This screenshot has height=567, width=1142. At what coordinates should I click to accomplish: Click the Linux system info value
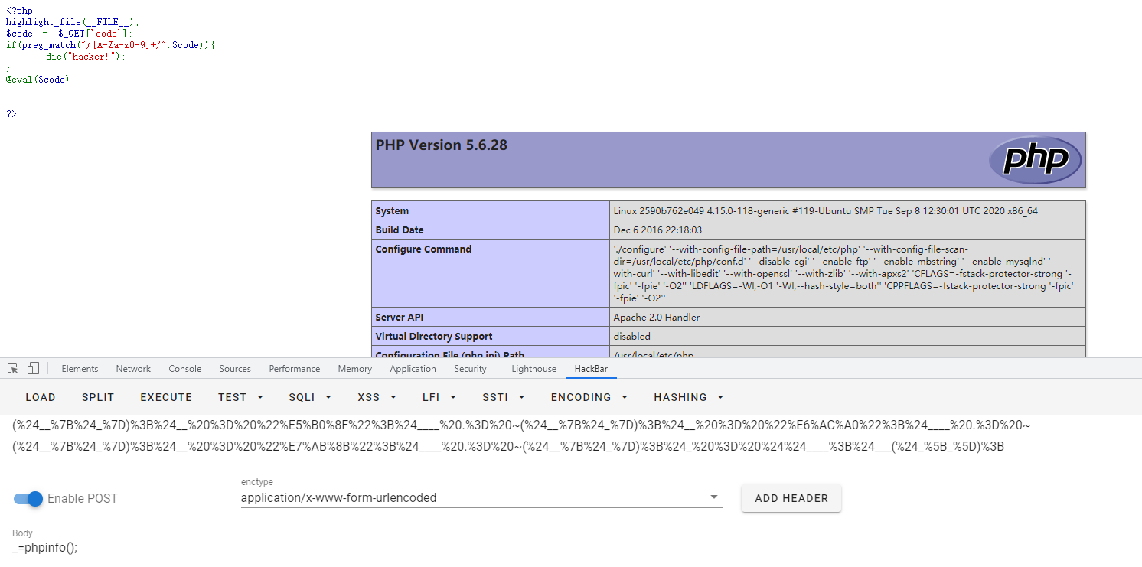(825, 210)
